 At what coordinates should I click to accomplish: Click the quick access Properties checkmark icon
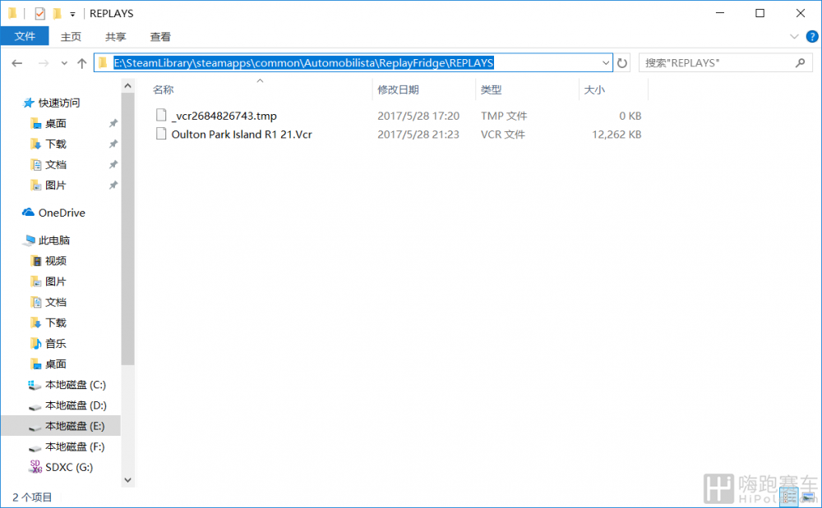coord(39,14)
